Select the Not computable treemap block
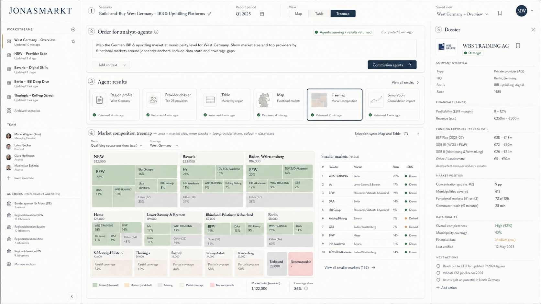Screen dimensions: 541x304 click(301, 264)
